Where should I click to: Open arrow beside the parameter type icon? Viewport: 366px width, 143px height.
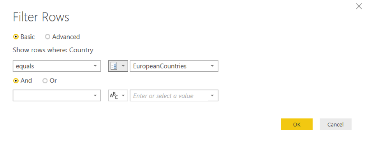tap(123, 66)
